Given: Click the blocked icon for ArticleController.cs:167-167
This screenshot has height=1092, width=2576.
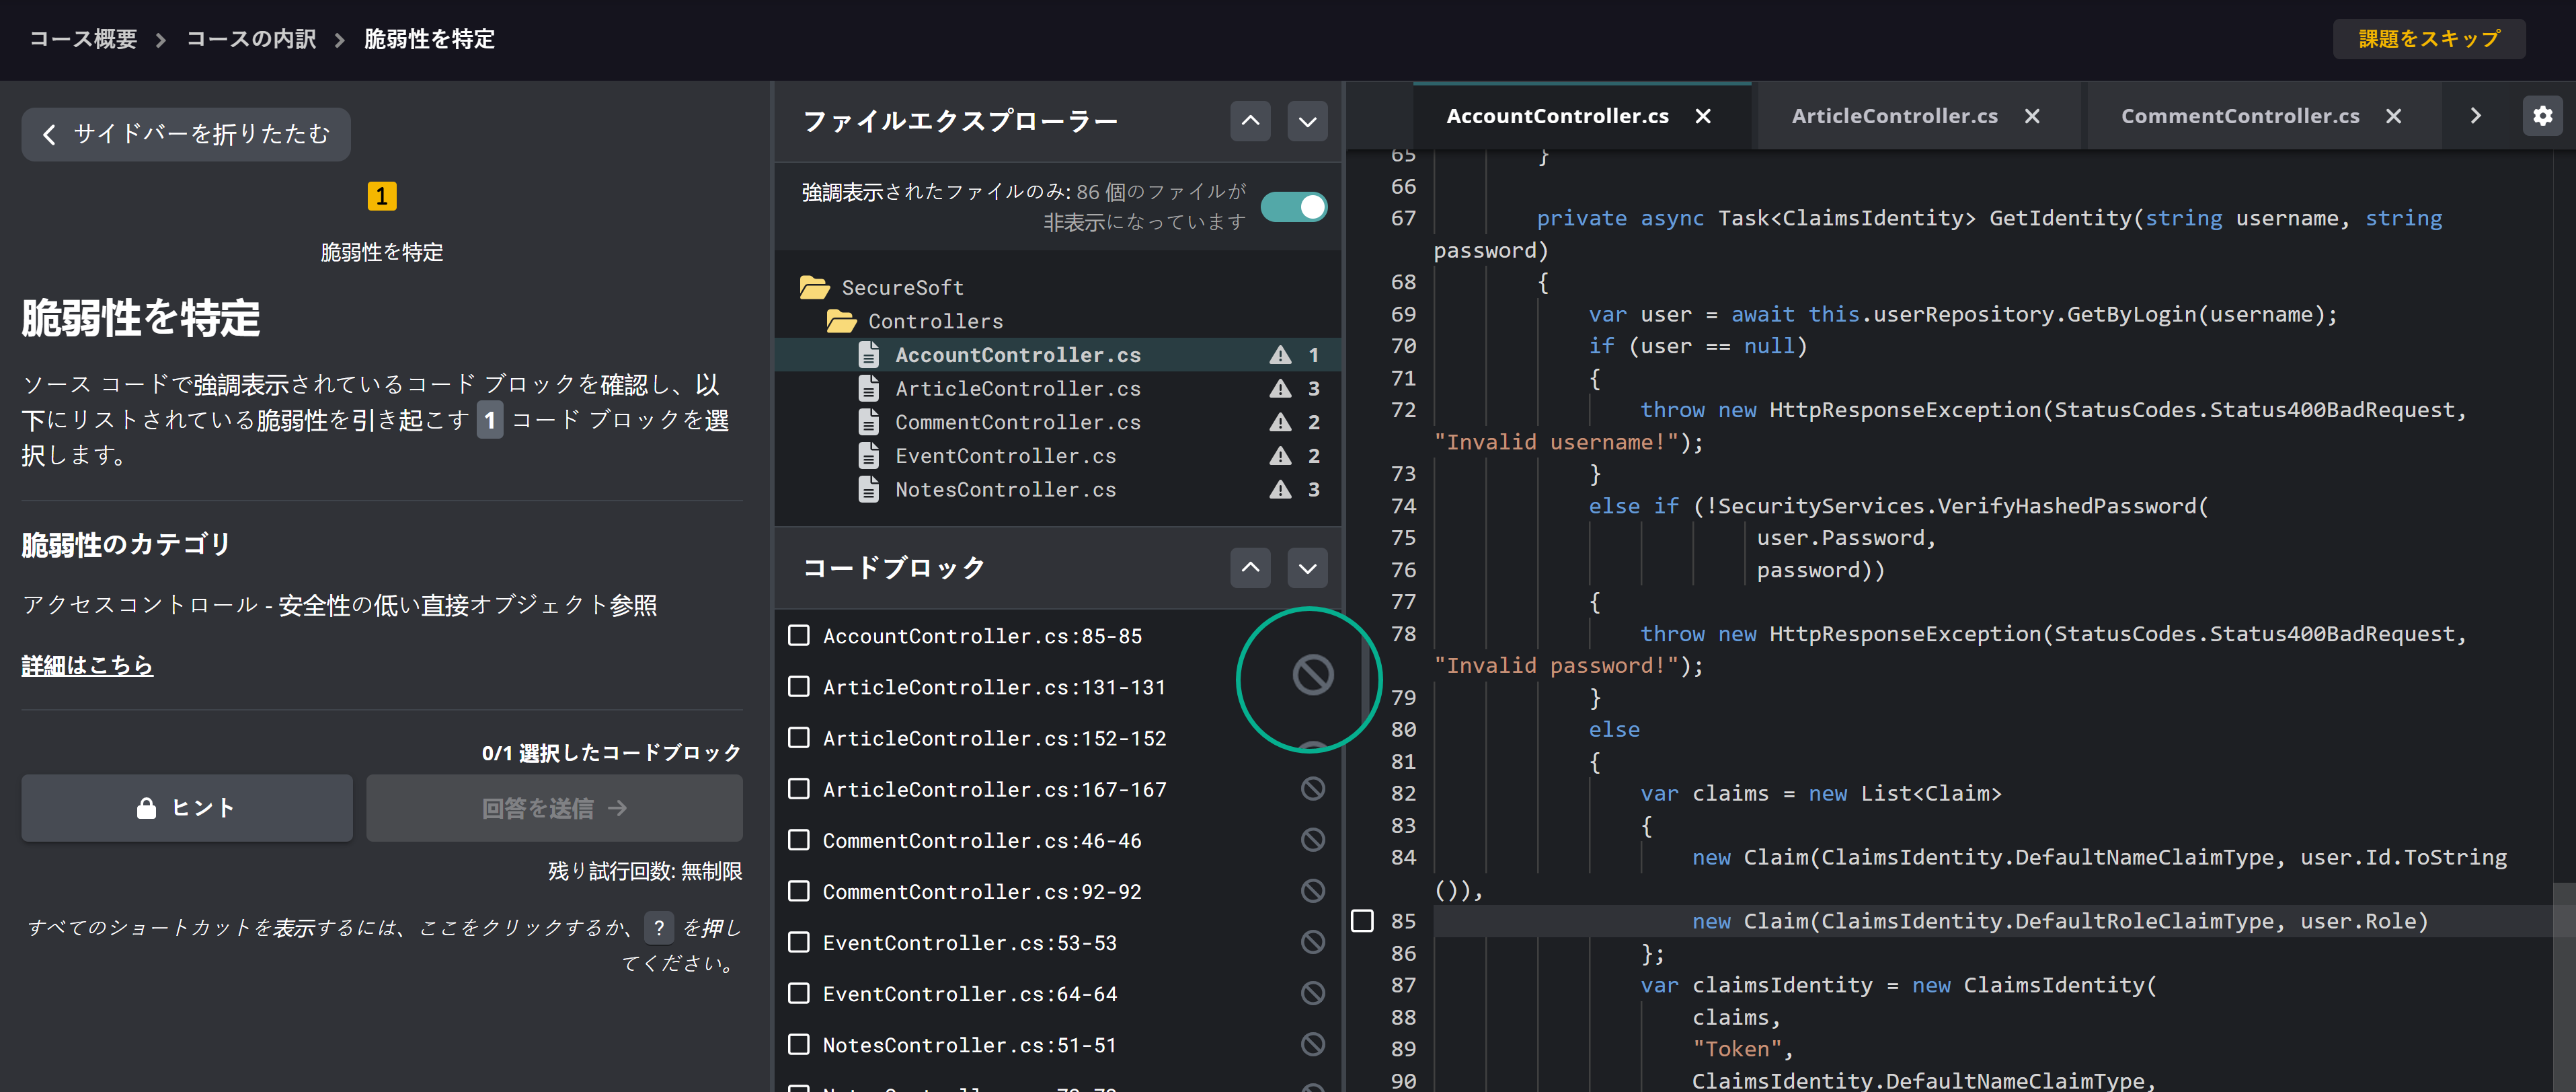Looking at the screenshot, I should click(x=1313, y=789).
